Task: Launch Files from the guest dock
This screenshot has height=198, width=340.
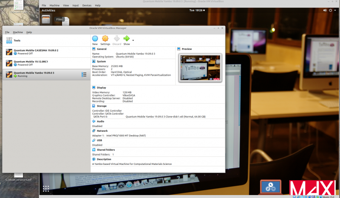Action: click(46, 20)
